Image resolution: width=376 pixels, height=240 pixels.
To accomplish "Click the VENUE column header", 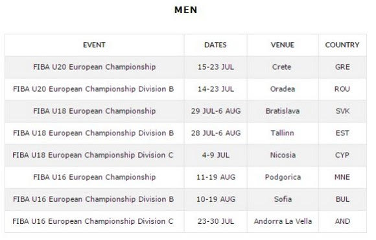I will [283, 45].
